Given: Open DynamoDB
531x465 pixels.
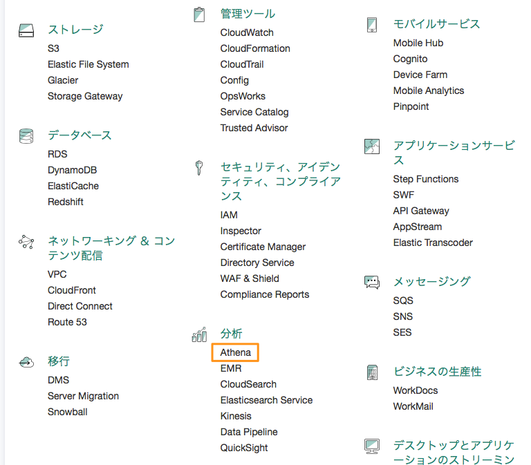Looking at the screenshot, I should [73, 170].
